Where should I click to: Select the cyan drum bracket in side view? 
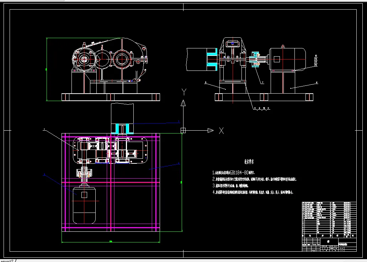pyautogui.click(x=212, y=59)
